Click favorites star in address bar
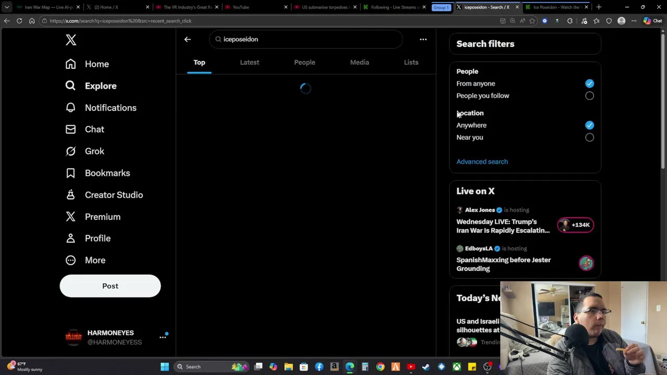The height and width of the screenshot is (375, 667). 532,21
